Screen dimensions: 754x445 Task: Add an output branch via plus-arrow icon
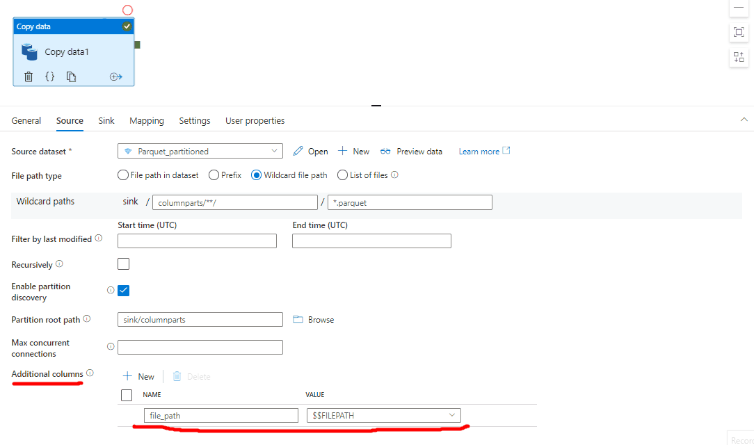click(x=115, y=76)
